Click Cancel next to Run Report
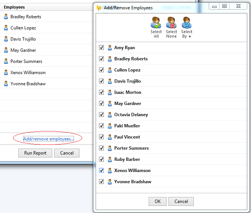 click(x=67, y=153)
